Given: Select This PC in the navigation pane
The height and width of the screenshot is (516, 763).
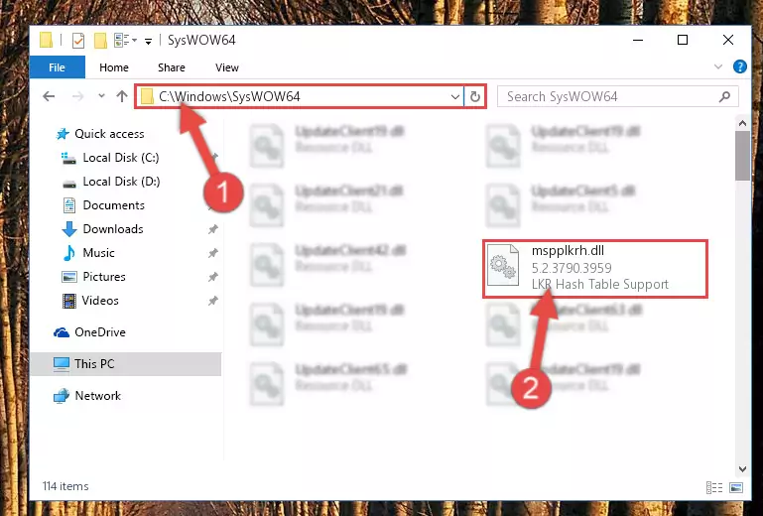Looking at the screenshot, I should click(126, 363).
